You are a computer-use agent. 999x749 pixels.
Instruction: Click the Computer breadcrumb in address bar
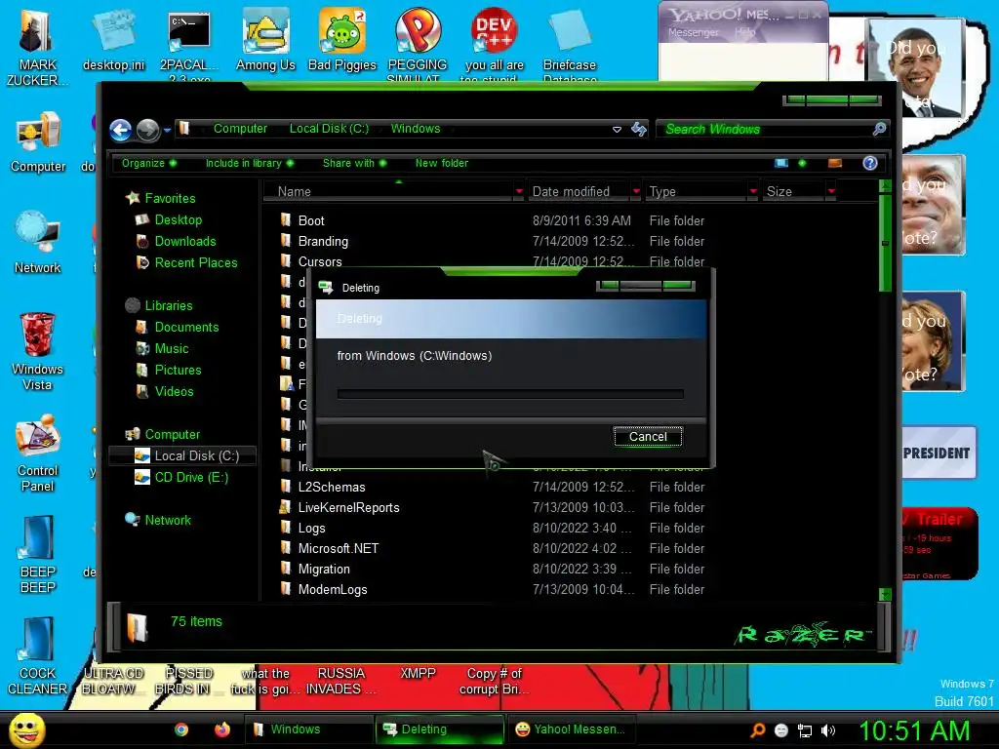240,129
